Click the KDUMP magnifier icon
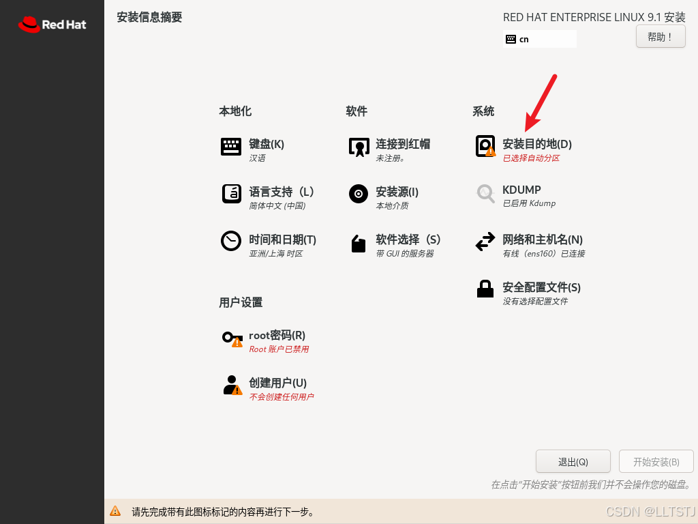 tap(485, 194)
